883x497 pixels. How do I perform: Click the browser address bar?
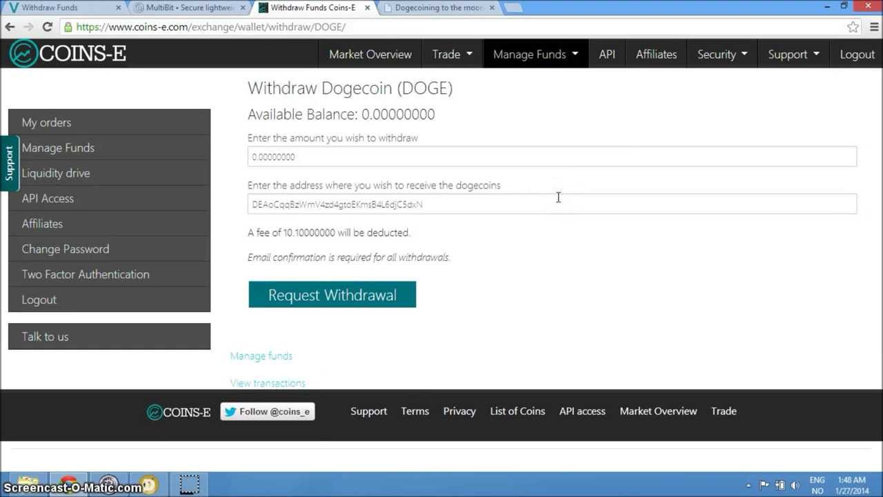tap(455, 27)
